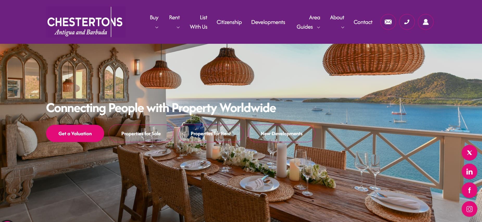
Task: Expand the Rent dropdown chevron
Action: pyautogui.click(x=178, y=27)
